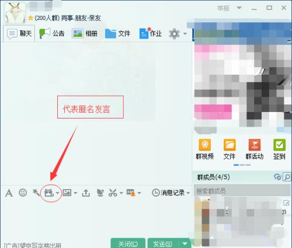Close the chat window with X

[x=284, y=8]
